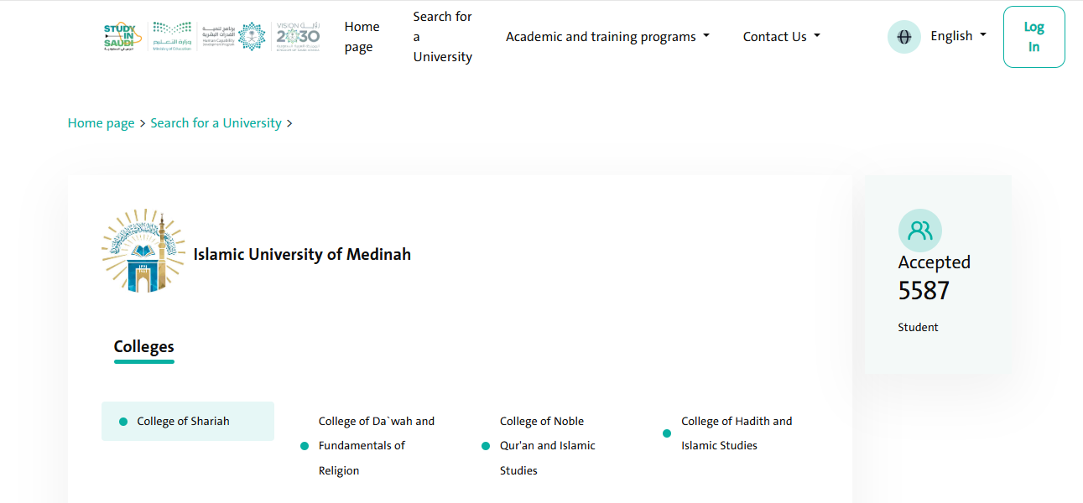The image size is (1083, 503).
Task: Click the accepted students people icon
Action: pyautogui.click(x=920, y=231)
